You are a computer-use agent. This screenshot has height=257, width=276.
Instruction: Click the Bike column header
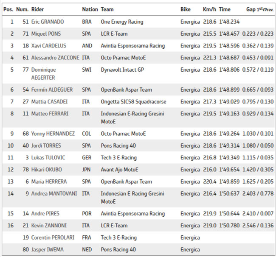click(x=186, y=9)
